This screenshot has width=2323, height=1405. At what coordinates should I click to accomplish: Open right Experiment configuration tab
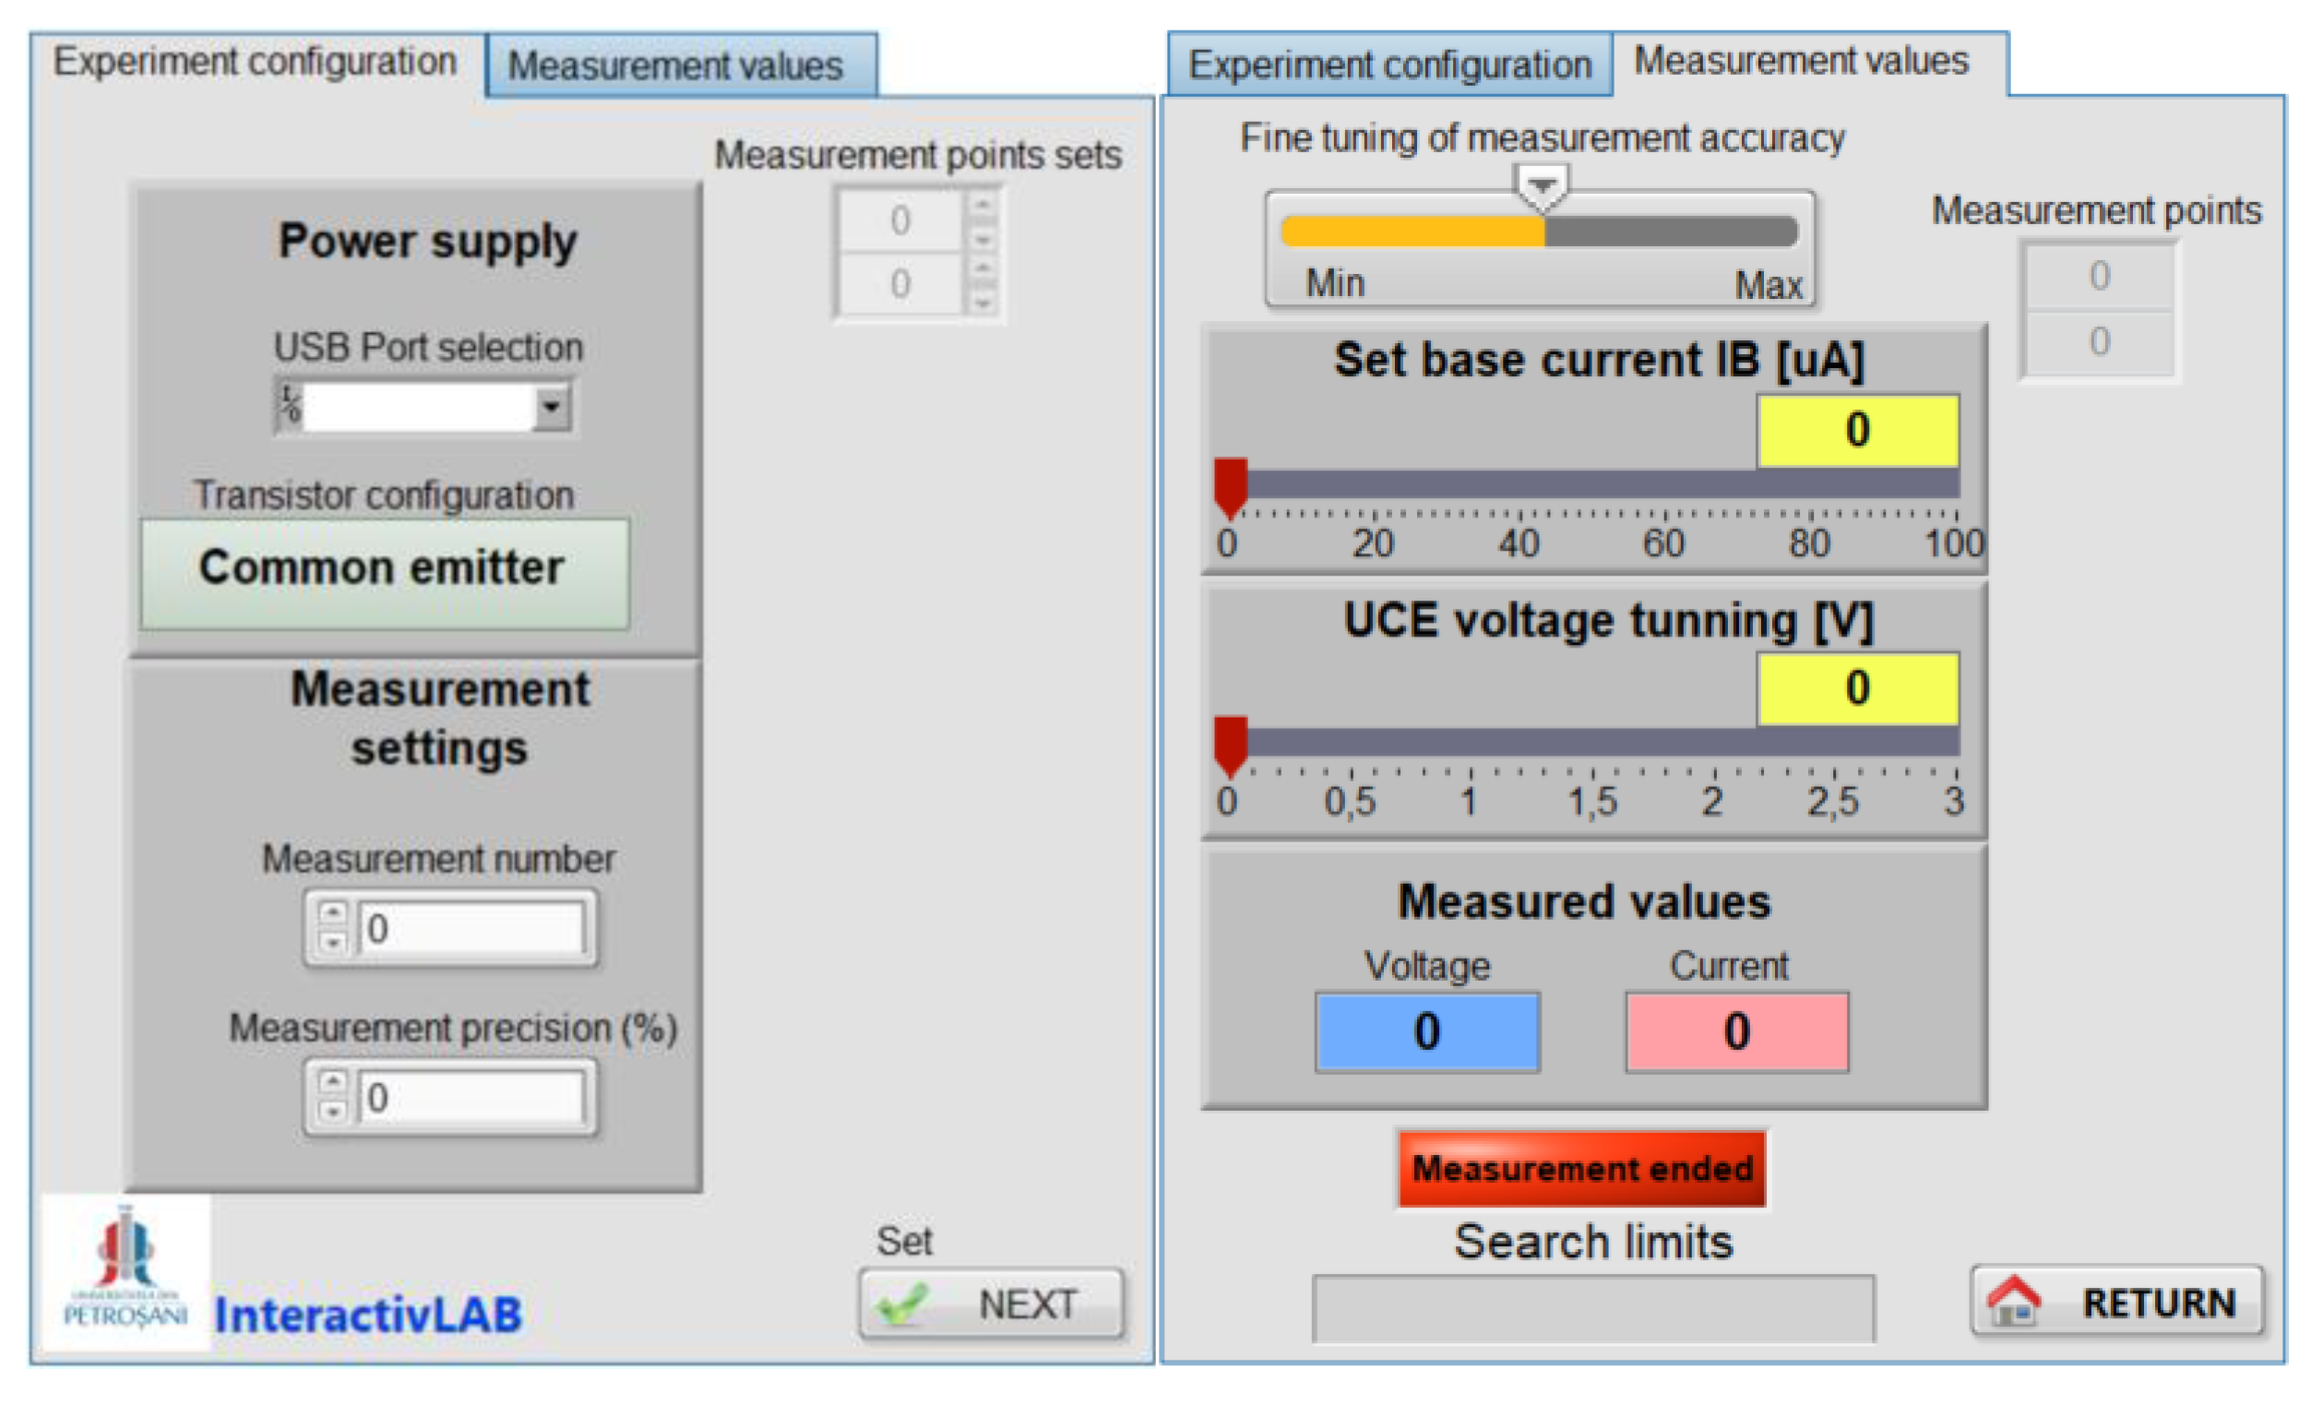(1388, 66)
